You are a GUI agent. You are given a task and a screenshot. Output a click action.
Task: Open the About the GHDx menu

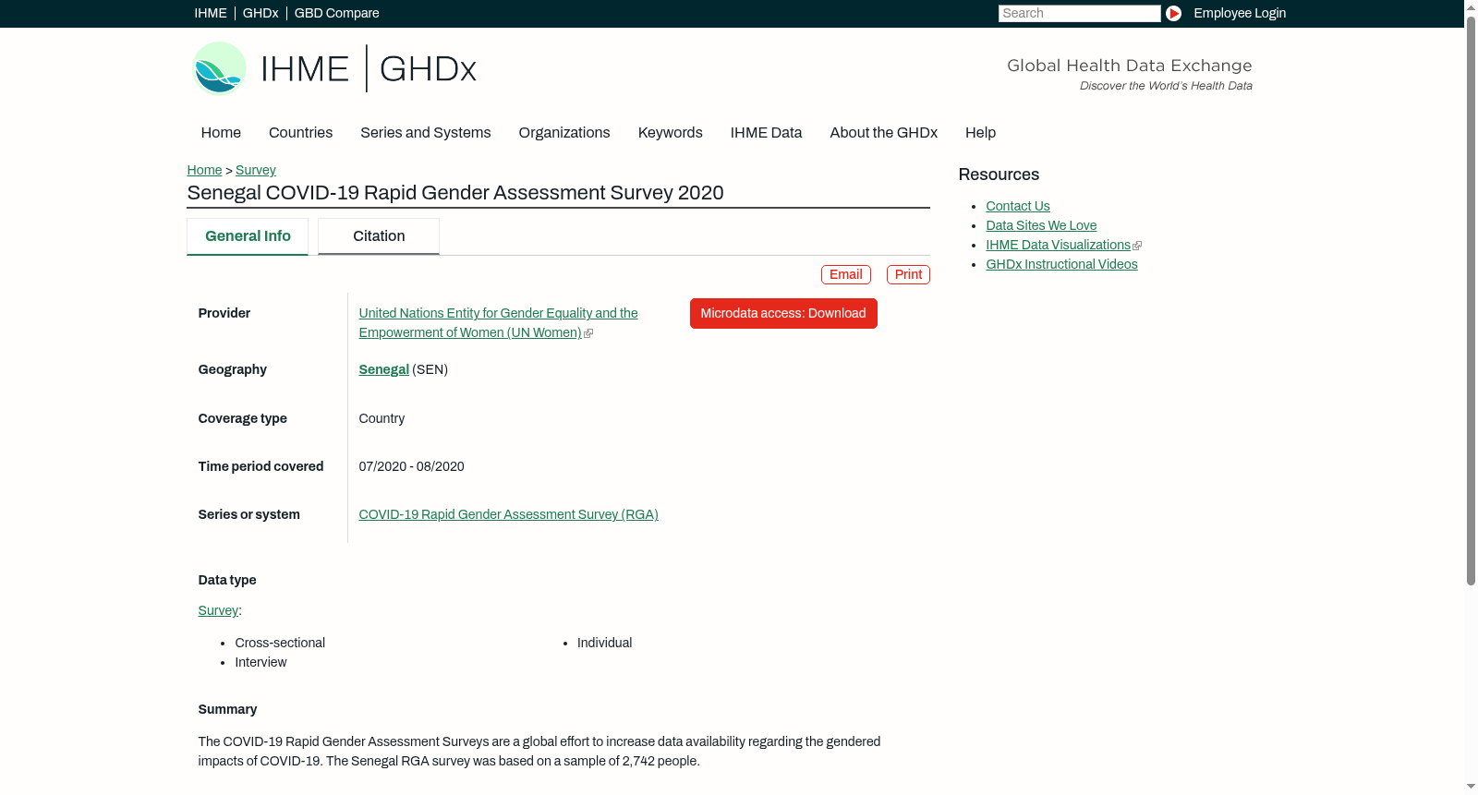point(883,132)
